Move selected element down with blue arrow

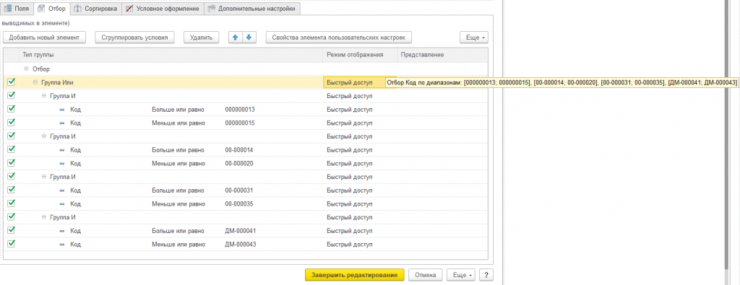coord(249,38)
